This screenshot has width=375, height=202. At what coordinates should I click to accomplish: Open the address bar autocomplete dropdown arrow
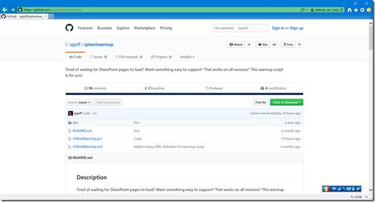coord(307,10)
